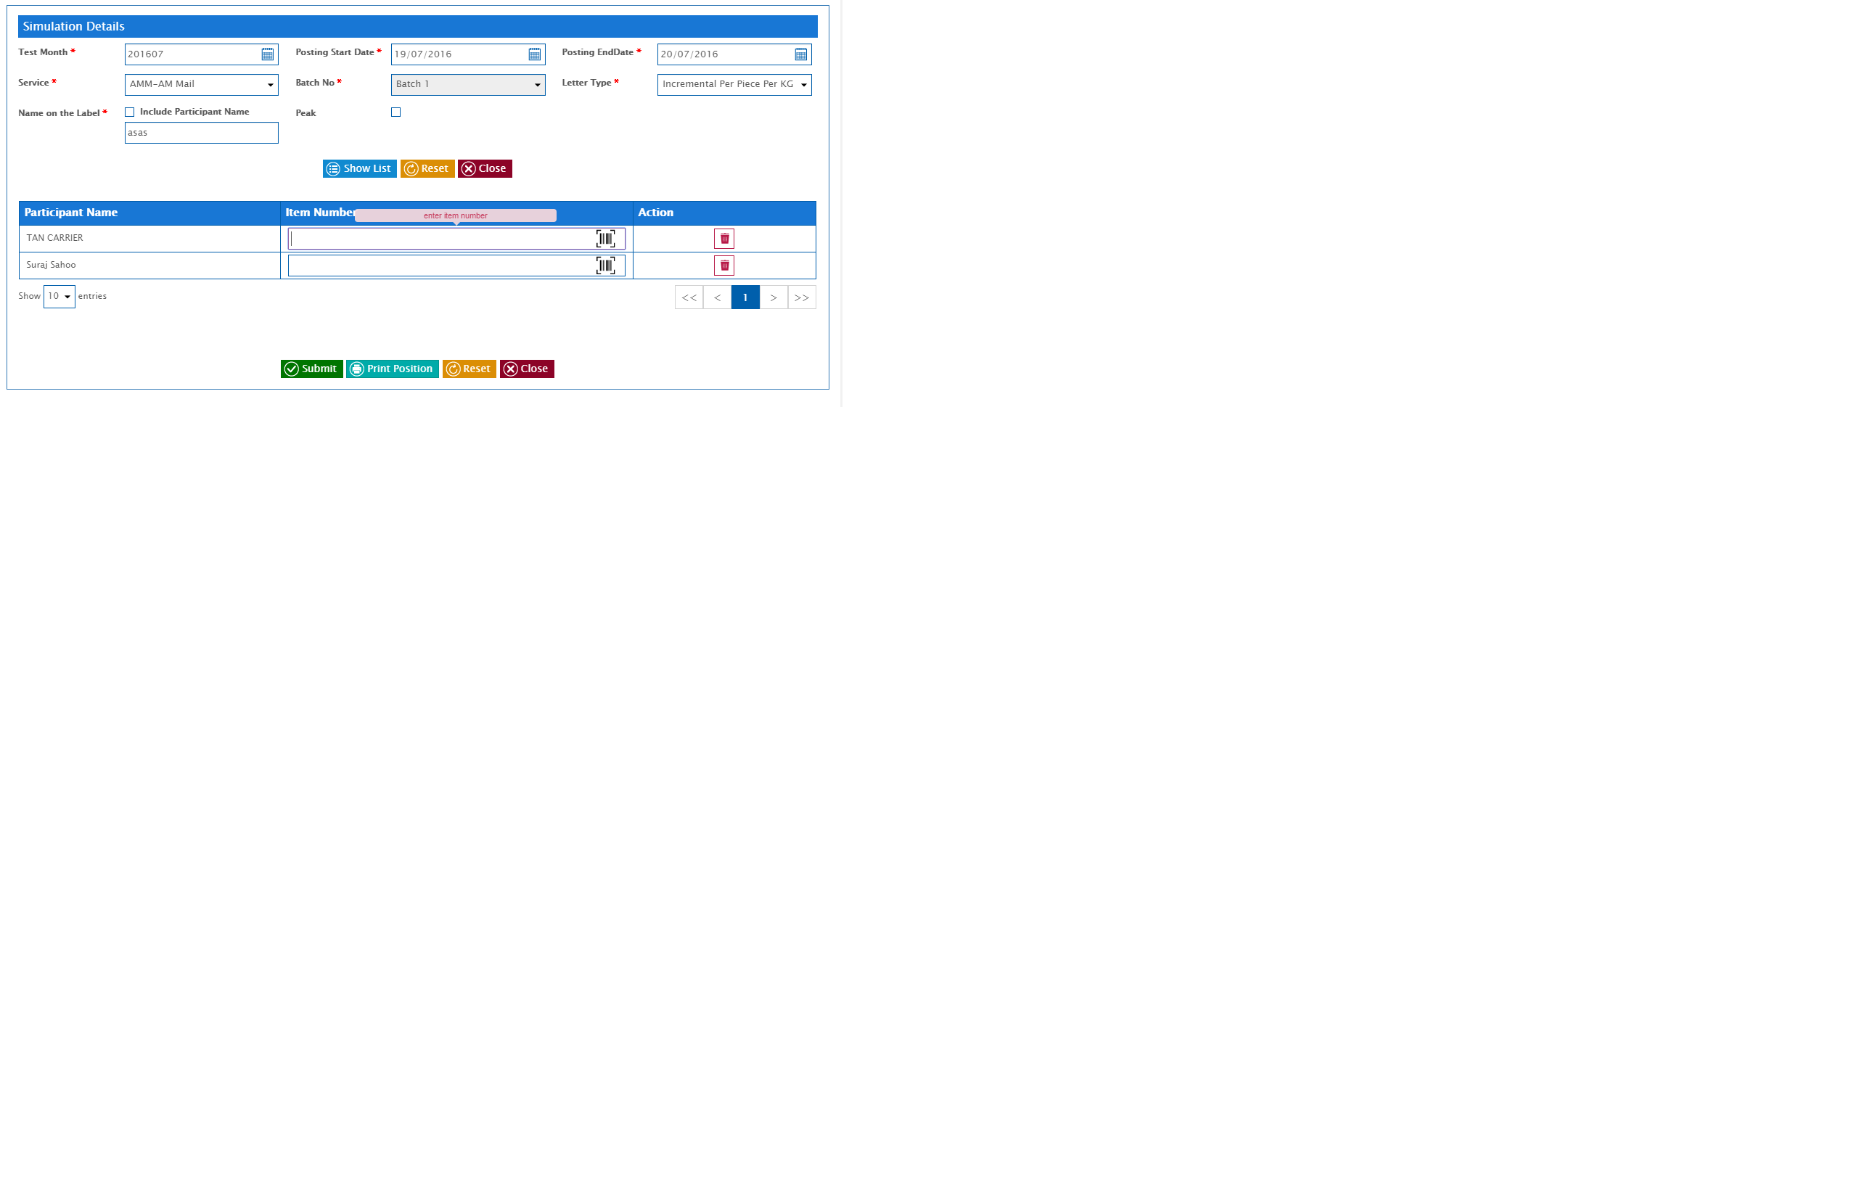Screen dimensions: 1849x1184
Task: Expand the Service dropdown
Action: click(x=201, y=85)
